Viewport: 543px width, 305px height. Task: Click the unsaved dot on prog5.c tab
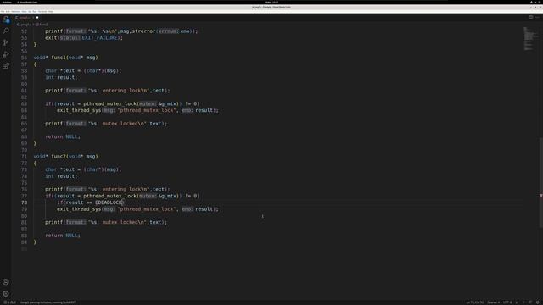point(37,17)
